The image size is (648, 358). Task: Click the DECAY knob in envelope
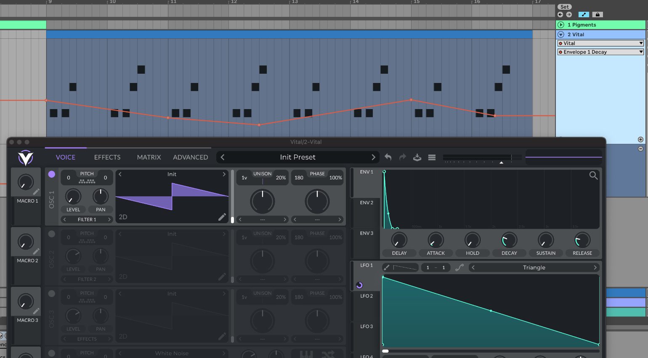point(509,240)
